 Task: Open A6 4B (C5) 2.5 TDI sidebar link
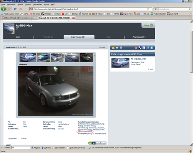pyautogui.click(x=139, y=59)
